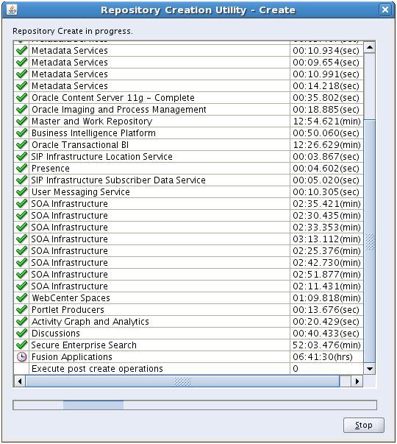This screenshot has width=397, height=444.
Task: Click the vertical scrollbar thumb
Action: click(x=370, y=242)
